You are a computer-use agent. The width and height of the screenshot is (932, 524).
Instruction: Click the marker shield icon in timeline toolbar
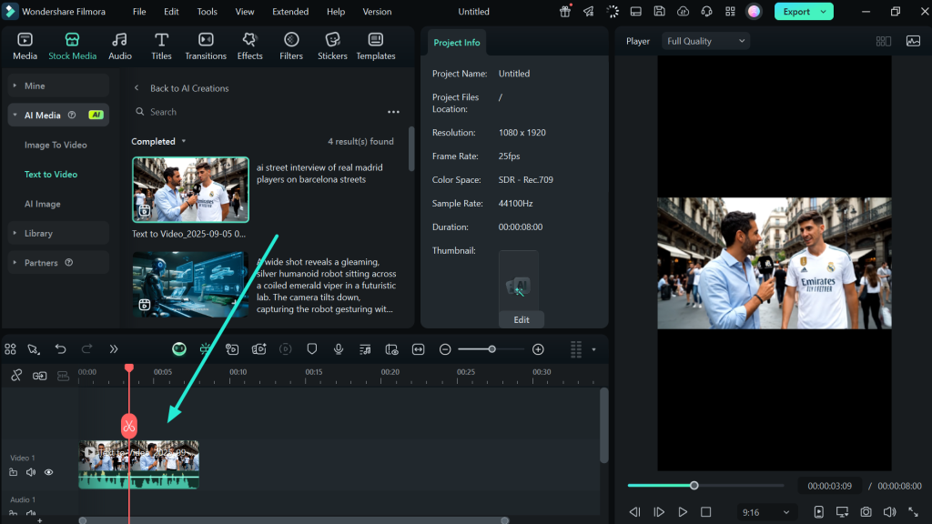(312, 349)
